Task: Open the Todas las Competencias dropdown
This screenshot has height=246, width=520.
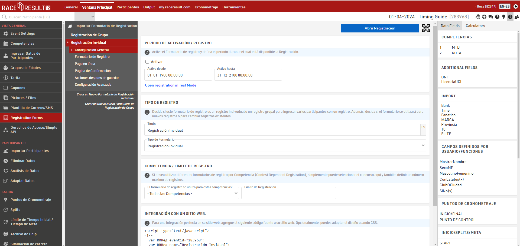Action: coord(192,193)
